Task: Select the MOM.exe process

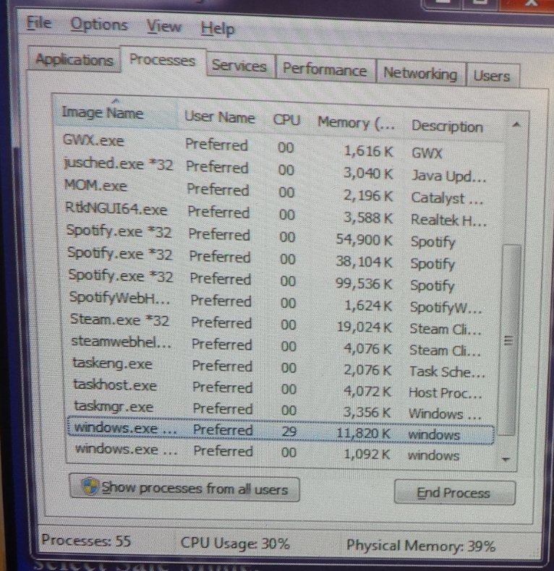Action: [x=281, y=192]
